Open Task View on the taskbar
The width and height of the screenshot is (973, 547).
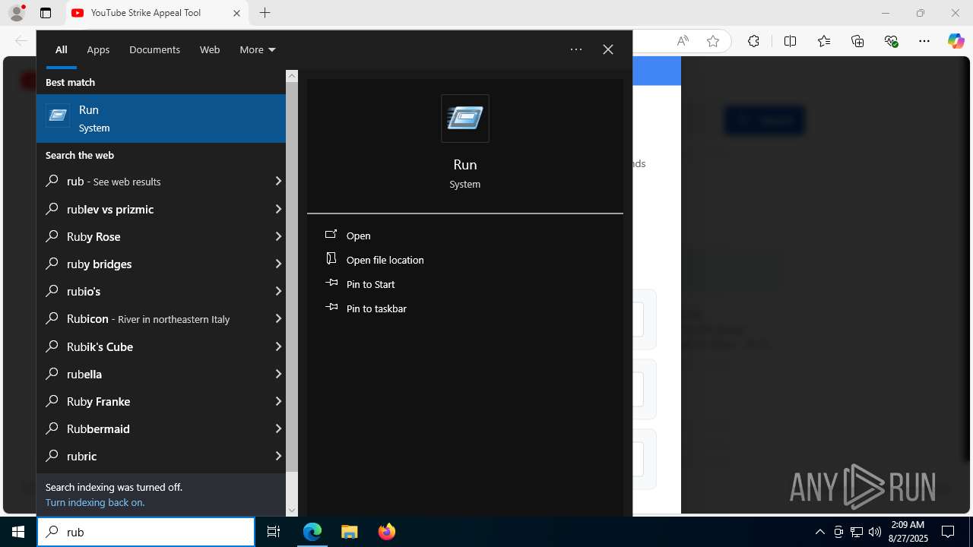point(274,532)
